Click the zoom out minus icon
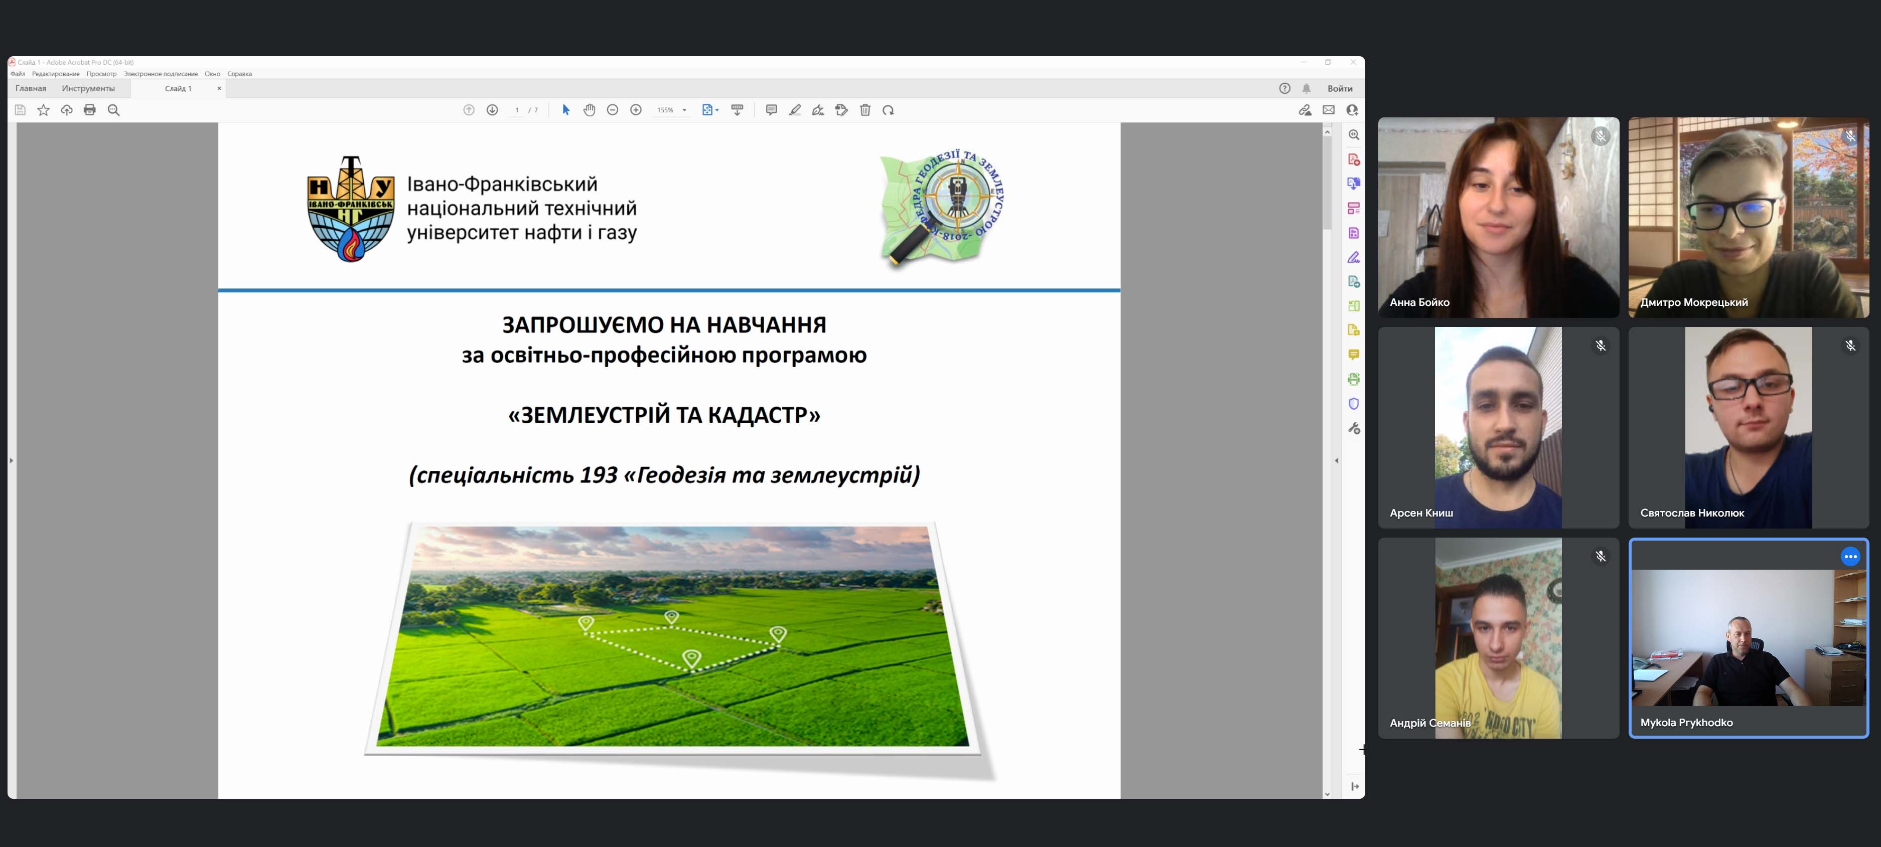 613,110
